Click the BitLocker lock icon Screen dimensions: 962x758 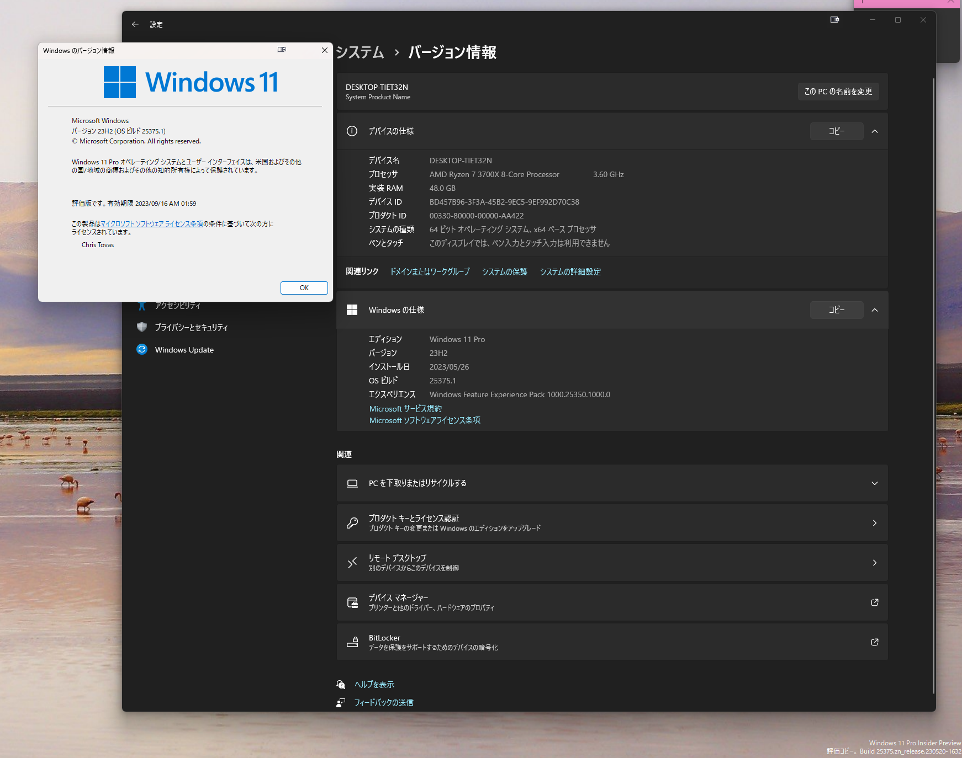click(x=352, y=642)
